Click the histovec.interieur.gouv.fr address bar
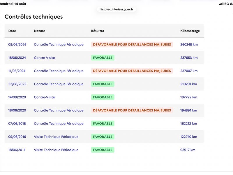Screen dimensions: 233x175 click(x=116, y=9)
